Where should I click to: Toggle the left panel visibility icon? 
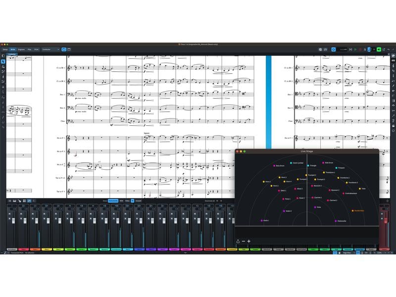(3, 56)
